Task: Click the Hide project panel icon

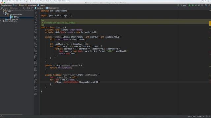Action: pos(32,8)
